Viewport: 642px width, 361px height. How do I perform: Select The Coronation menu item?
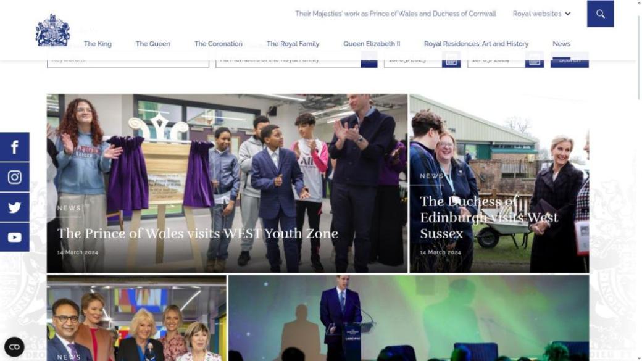tap(219, 44)
